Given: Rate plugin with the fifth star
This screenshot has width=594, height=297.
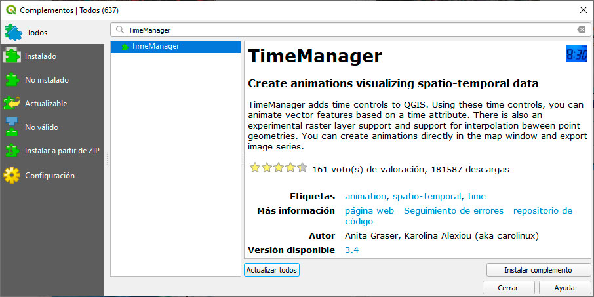Looking at the screenshot, I should point(302,167).
